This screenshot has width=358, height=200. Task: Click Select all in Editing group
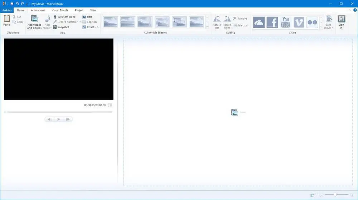(x=241, y=25)
